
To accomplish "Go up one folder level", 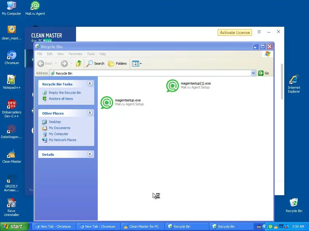I will [x=79, y=63].
